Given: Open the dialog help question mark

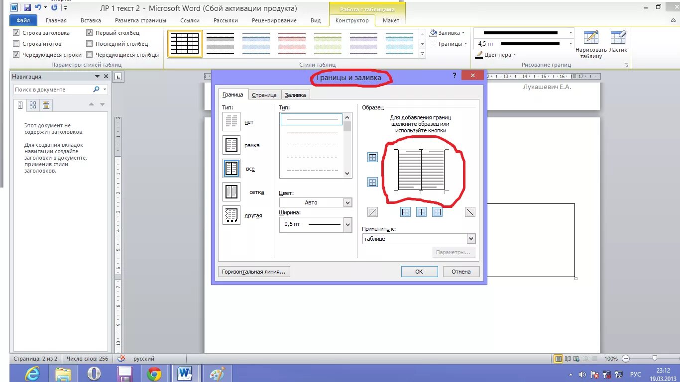Looking at the screenshot, I should [x=454, y=75].
